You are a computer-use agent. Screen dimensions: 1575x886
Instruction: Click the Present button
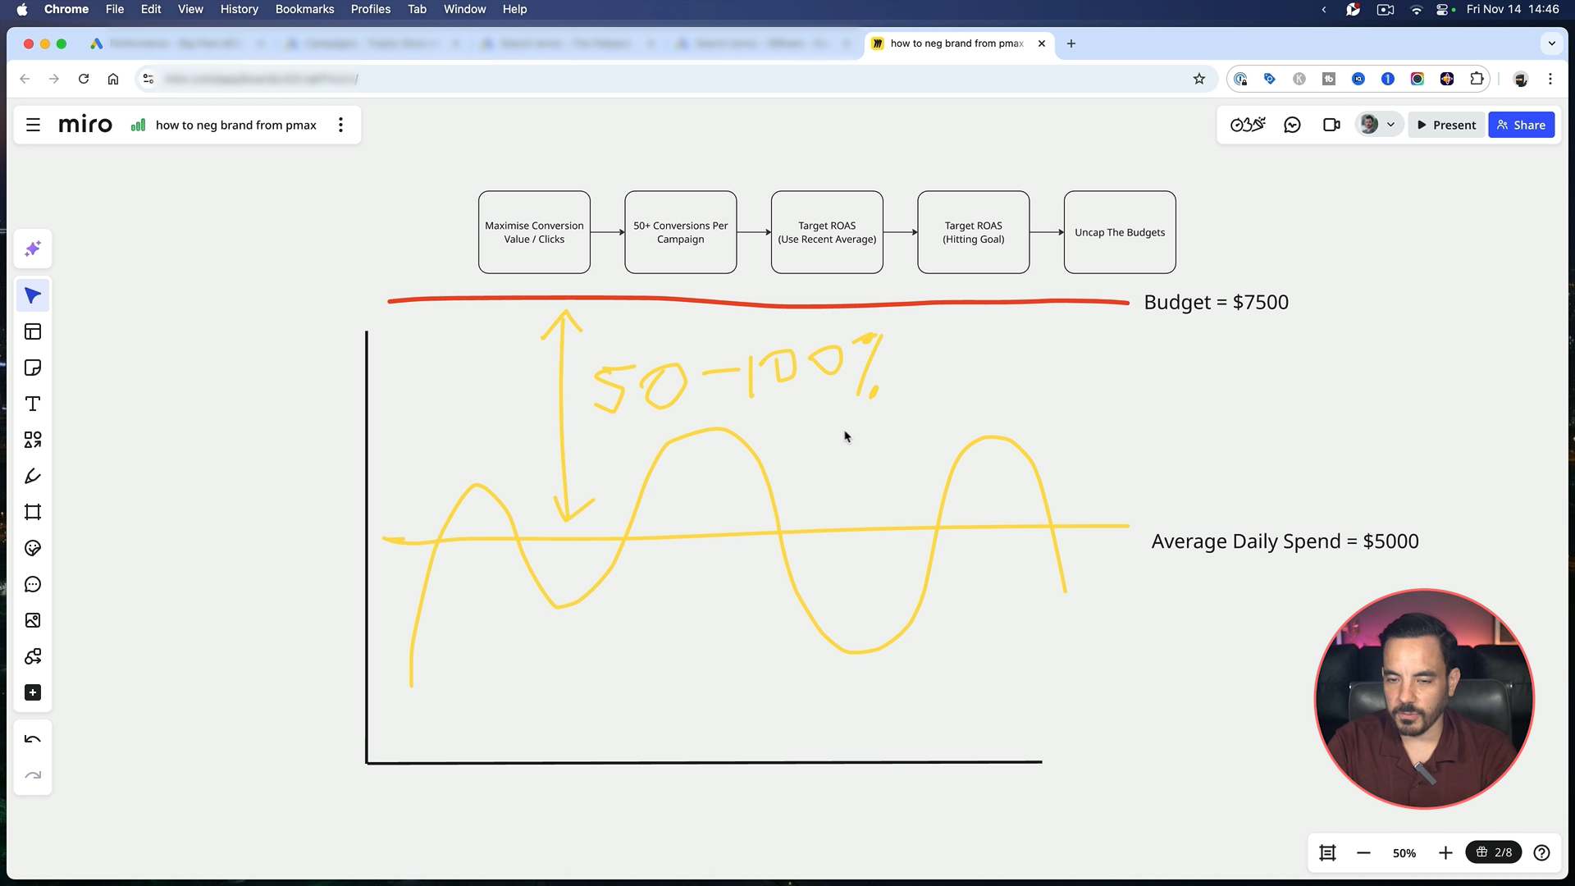(1446, 125)
